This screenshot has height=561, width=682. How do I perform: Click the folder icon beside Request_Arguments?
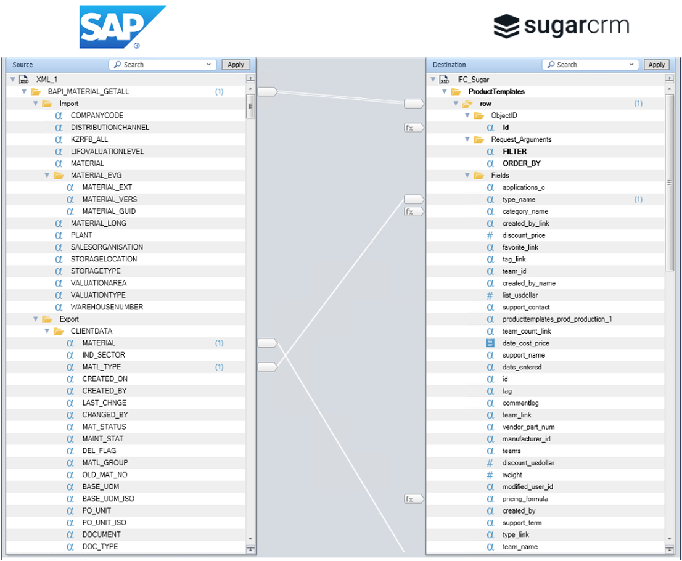(479, 139)
